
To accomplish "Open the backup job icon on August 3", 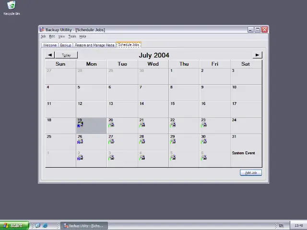I will [111, 158].
